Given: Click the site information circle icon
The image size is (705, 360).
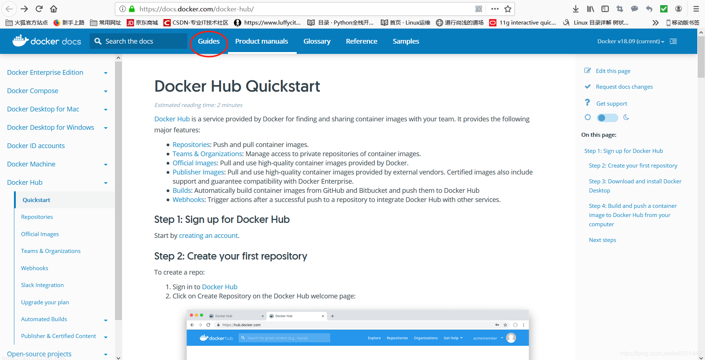Looking at the screenshot, I should [x=123, y=9].
